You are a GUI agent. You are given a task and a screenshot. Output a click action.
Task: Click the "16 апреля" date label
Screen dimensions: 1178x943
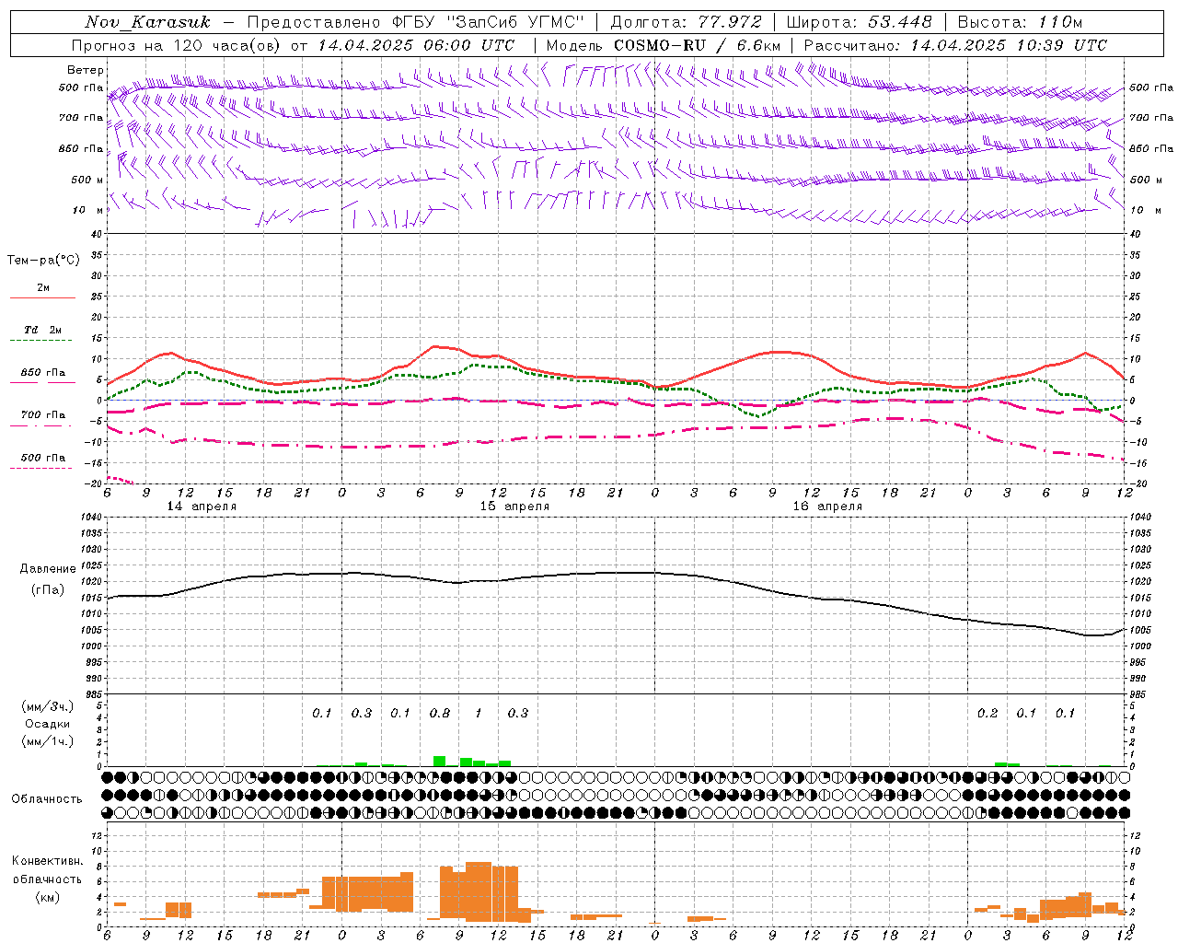(827, 506)
